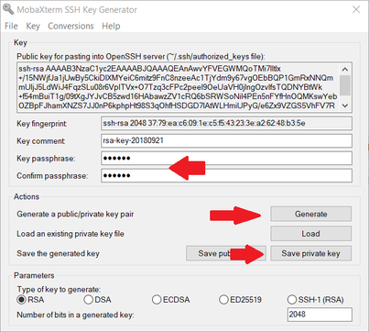This screenshot has height=332, width=369.
Task: Click the Key comment field
Action: pyautogui.click(x=226, y=141)
